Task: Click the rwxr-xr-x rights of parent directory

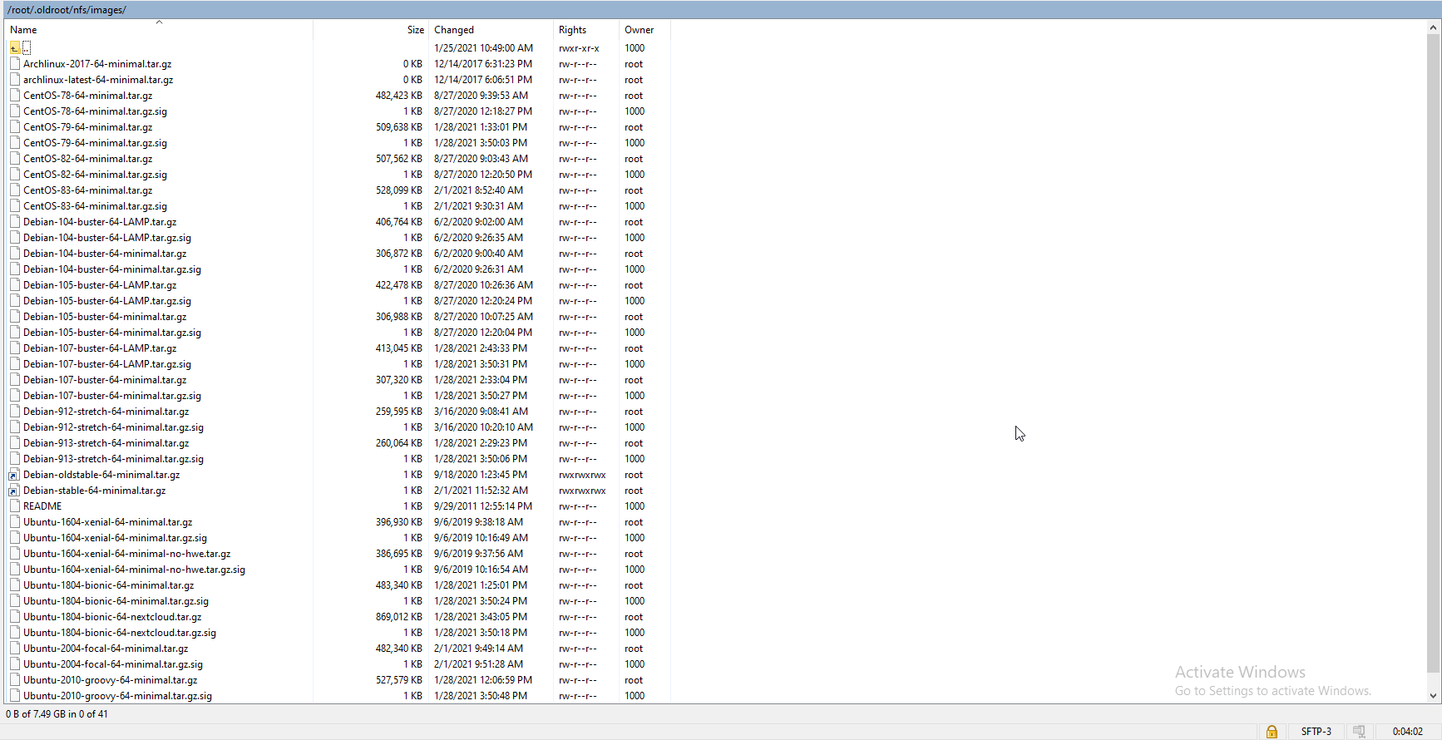Action: 579,48
